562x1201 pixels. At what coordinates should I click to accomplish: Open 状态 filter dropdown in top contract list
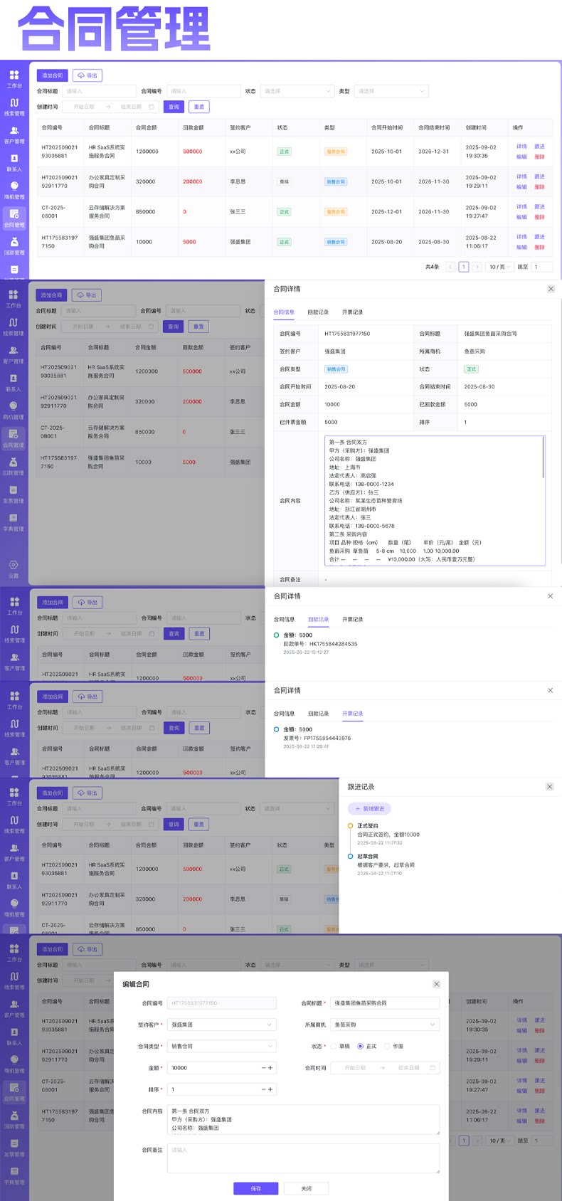click(297, 91)
